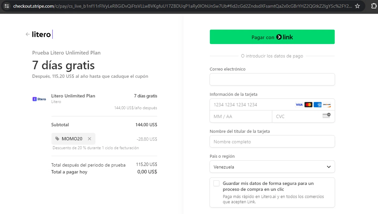Viewport: 378px width, 214px height.
Task: Click 'Descuento de 20 %' description text
Action: click(96, 148)
